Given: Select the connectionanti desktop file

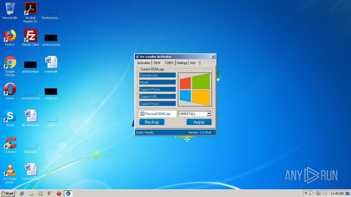Looking at the screenshot, I should (30, 94).
